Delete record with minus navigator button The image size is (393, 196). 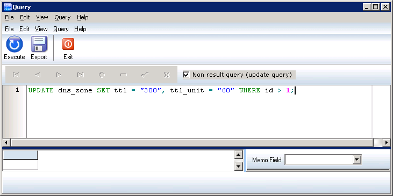(124, 75)
